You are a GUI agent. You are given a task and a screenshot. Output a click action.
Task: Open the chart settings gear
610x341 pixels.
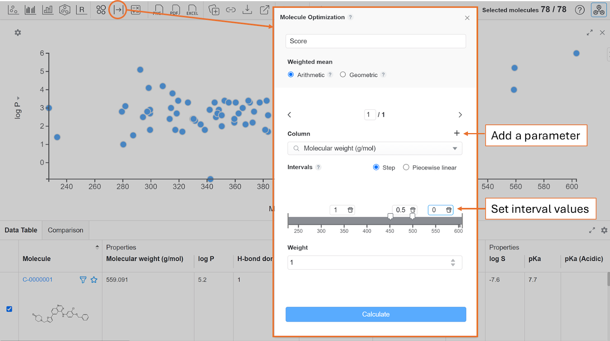click(x=18, y=33)
